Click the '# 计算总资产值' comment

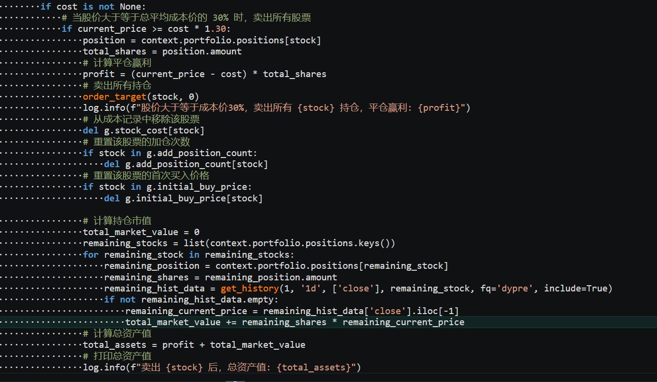tap(117, 333)
